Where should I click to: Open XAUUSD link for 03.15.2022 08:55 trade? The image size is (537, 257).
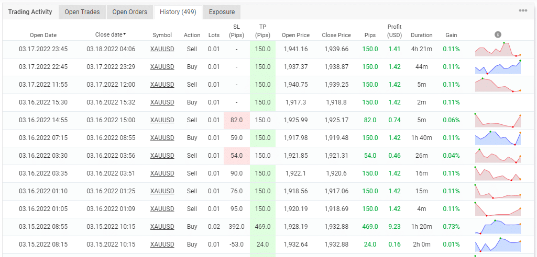click(x=162, y=227)
